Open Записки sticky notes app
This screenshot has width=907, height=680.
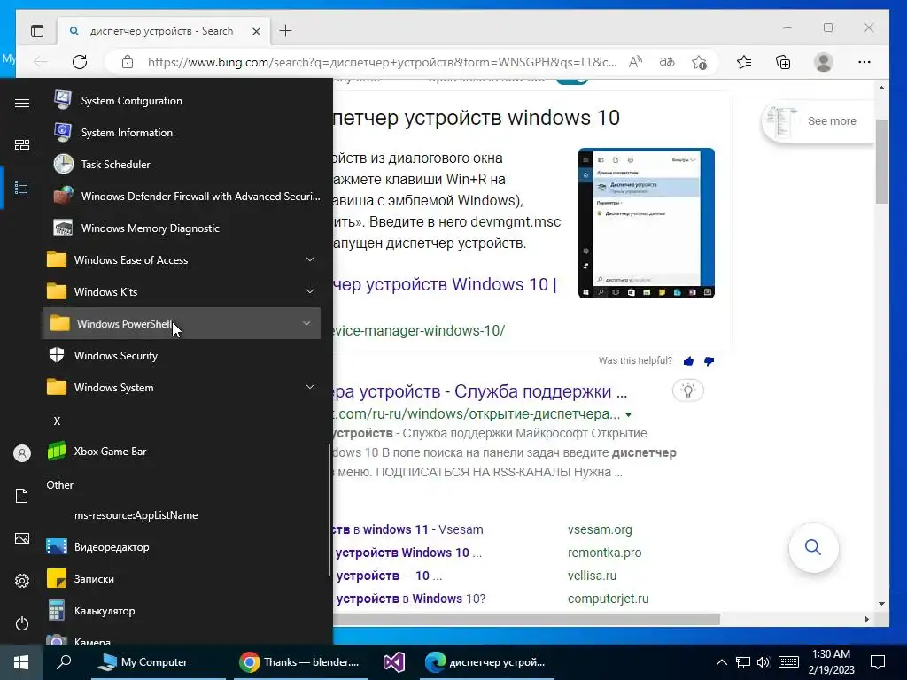coord(181,578)
